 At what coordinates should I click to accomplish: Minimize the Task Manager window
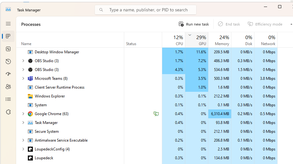point(266,7)
